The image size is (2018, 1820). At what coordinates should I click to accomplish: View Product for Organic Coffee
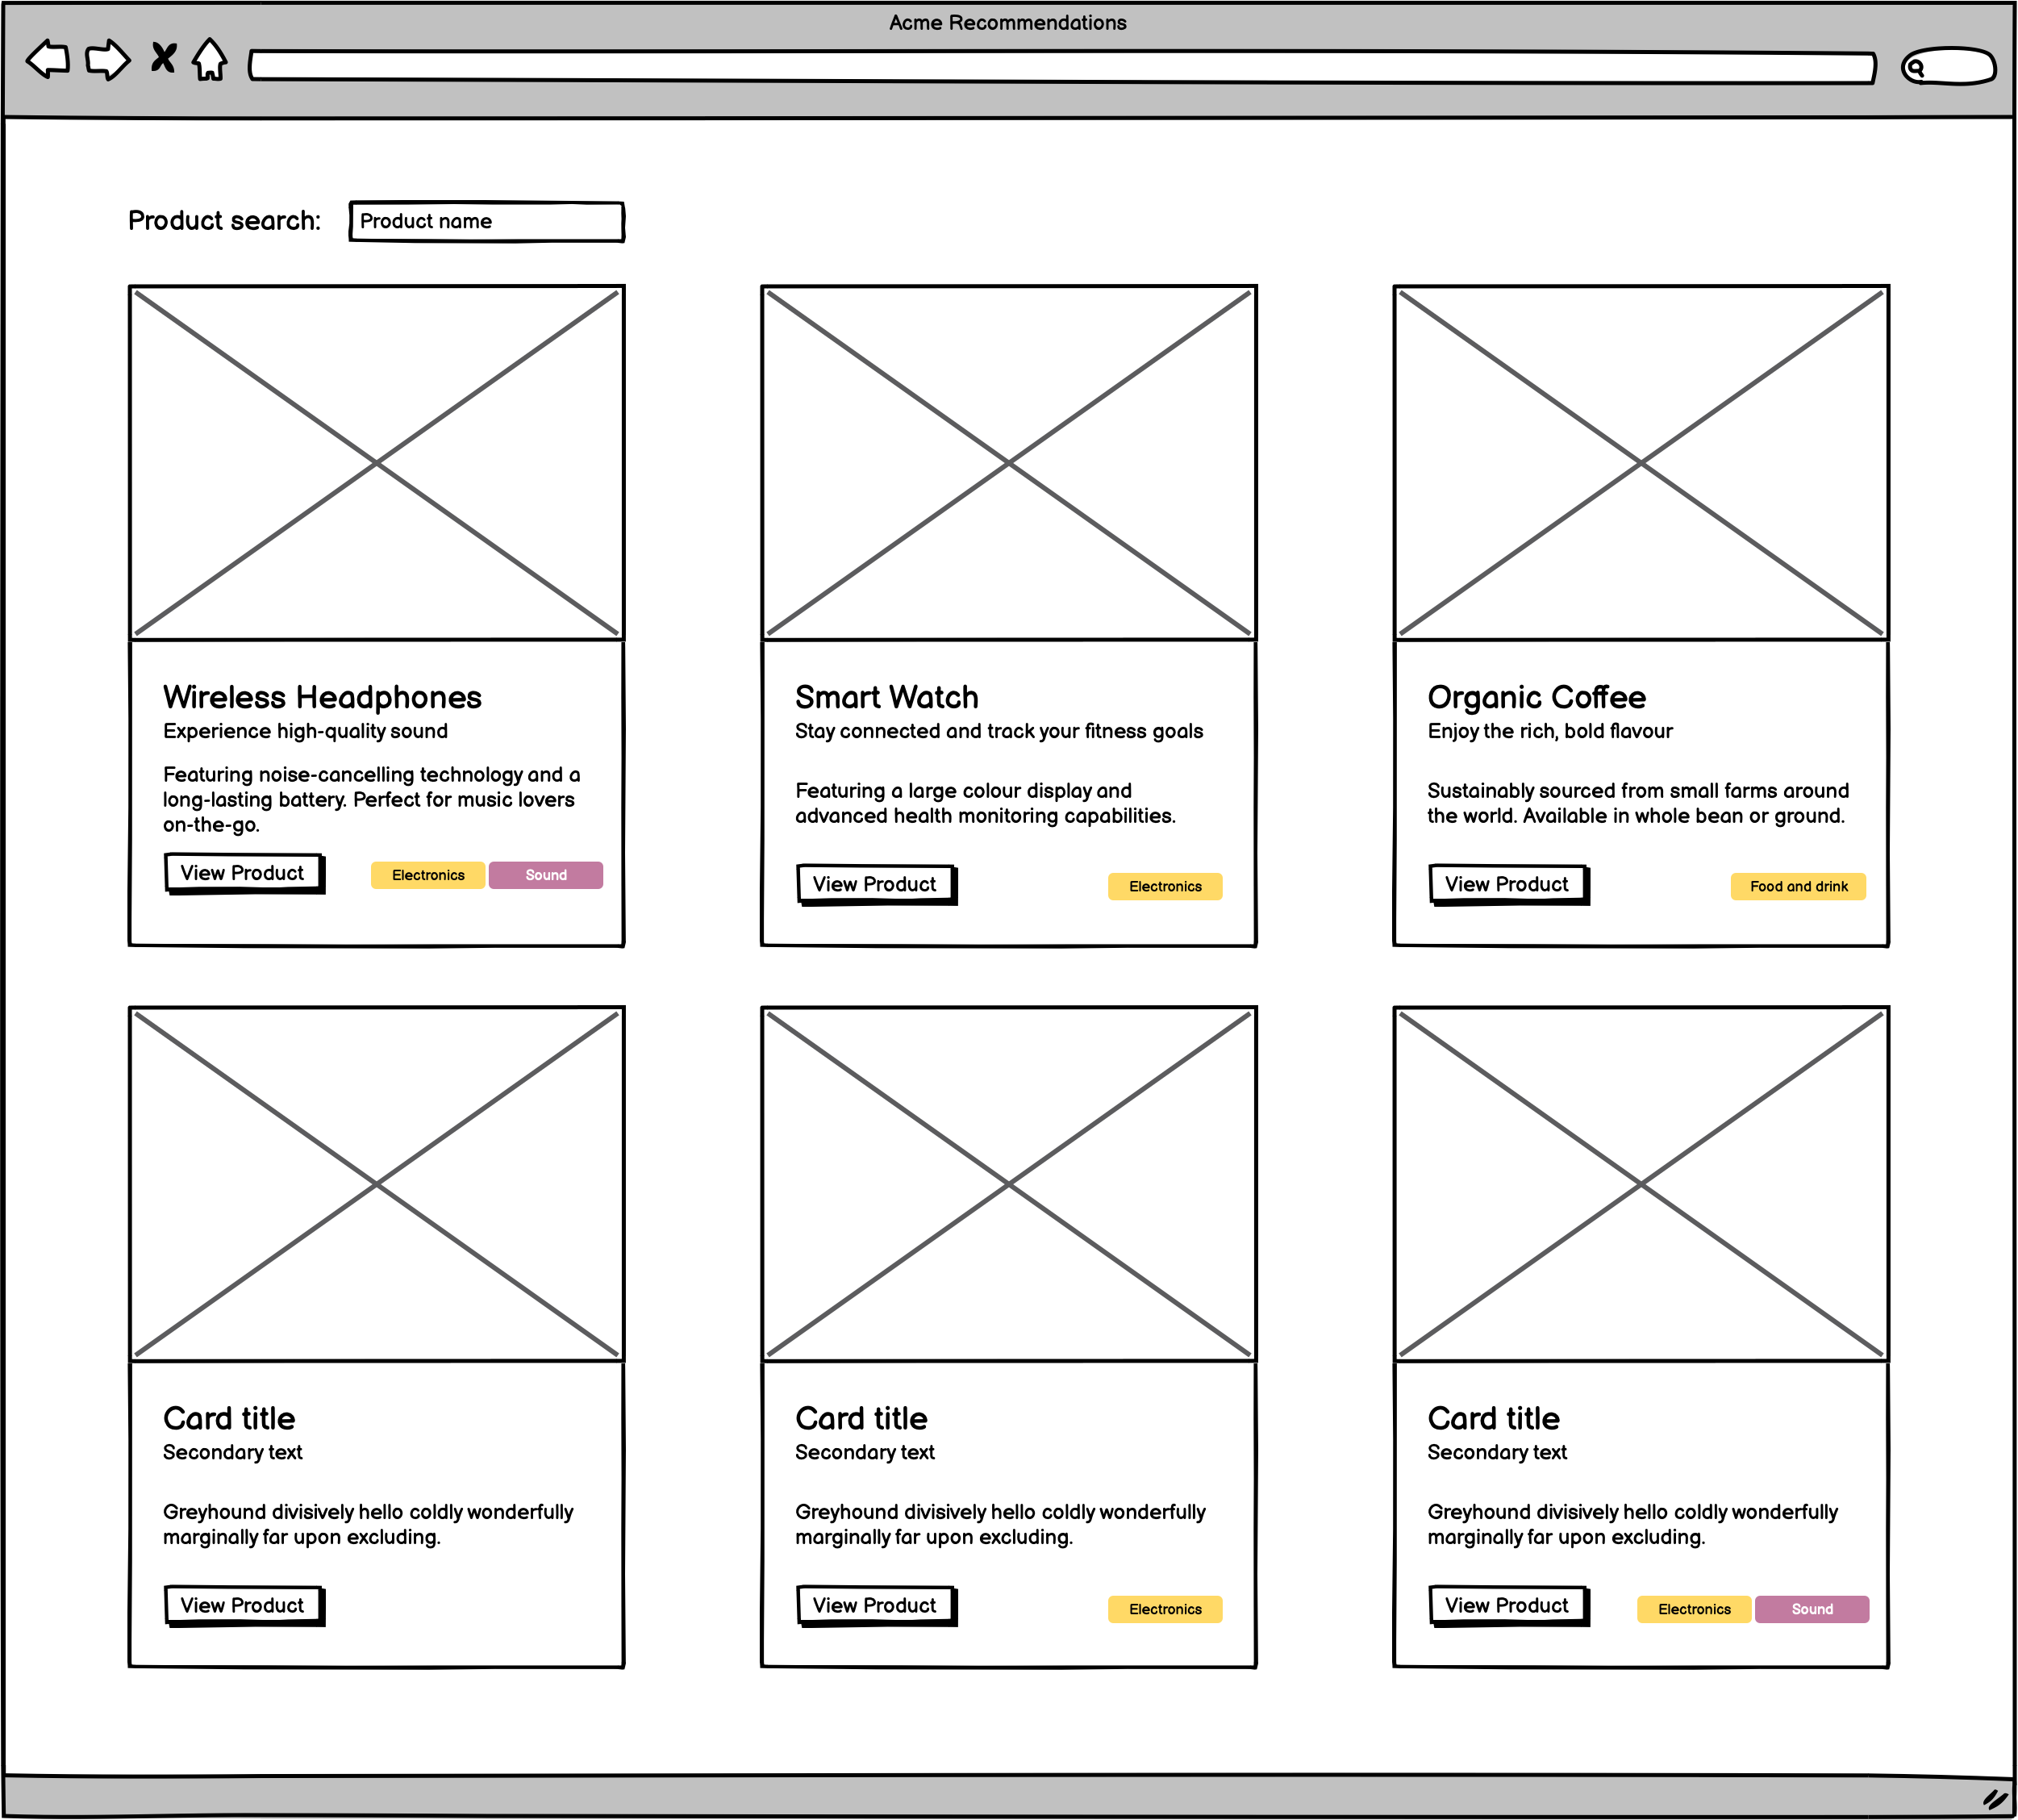[x=1507, y=884]
